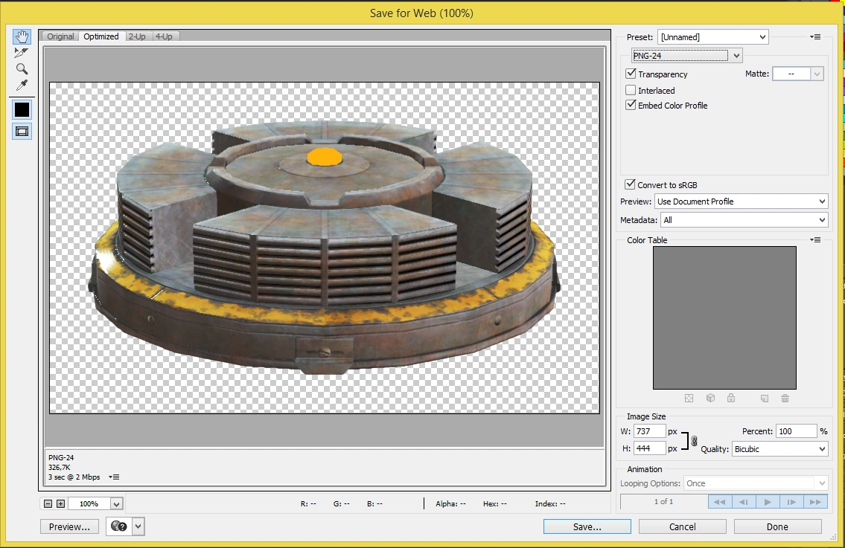Enable the Interlaced checkbox

(x=631, y=91)
